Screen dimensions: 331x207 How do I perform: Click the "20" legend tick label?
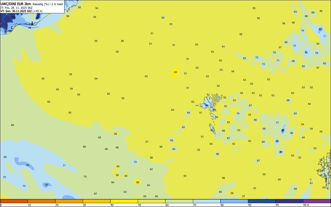pyautogui.click(x=57, y=205)
